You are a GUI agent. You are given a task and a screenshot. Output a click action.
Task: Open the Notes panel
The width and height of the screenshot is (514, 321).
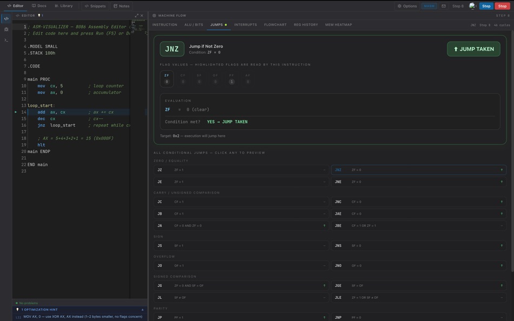click(x=121, y=6)
